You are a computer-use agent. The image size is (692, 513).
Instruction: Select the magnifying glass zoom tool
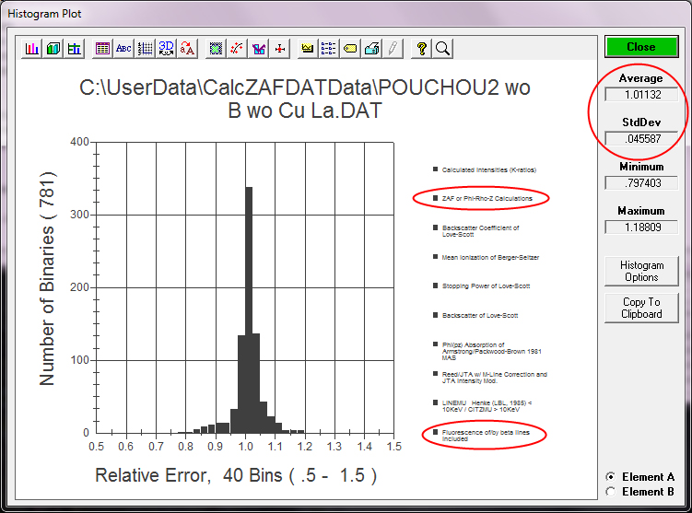point(442,49)
